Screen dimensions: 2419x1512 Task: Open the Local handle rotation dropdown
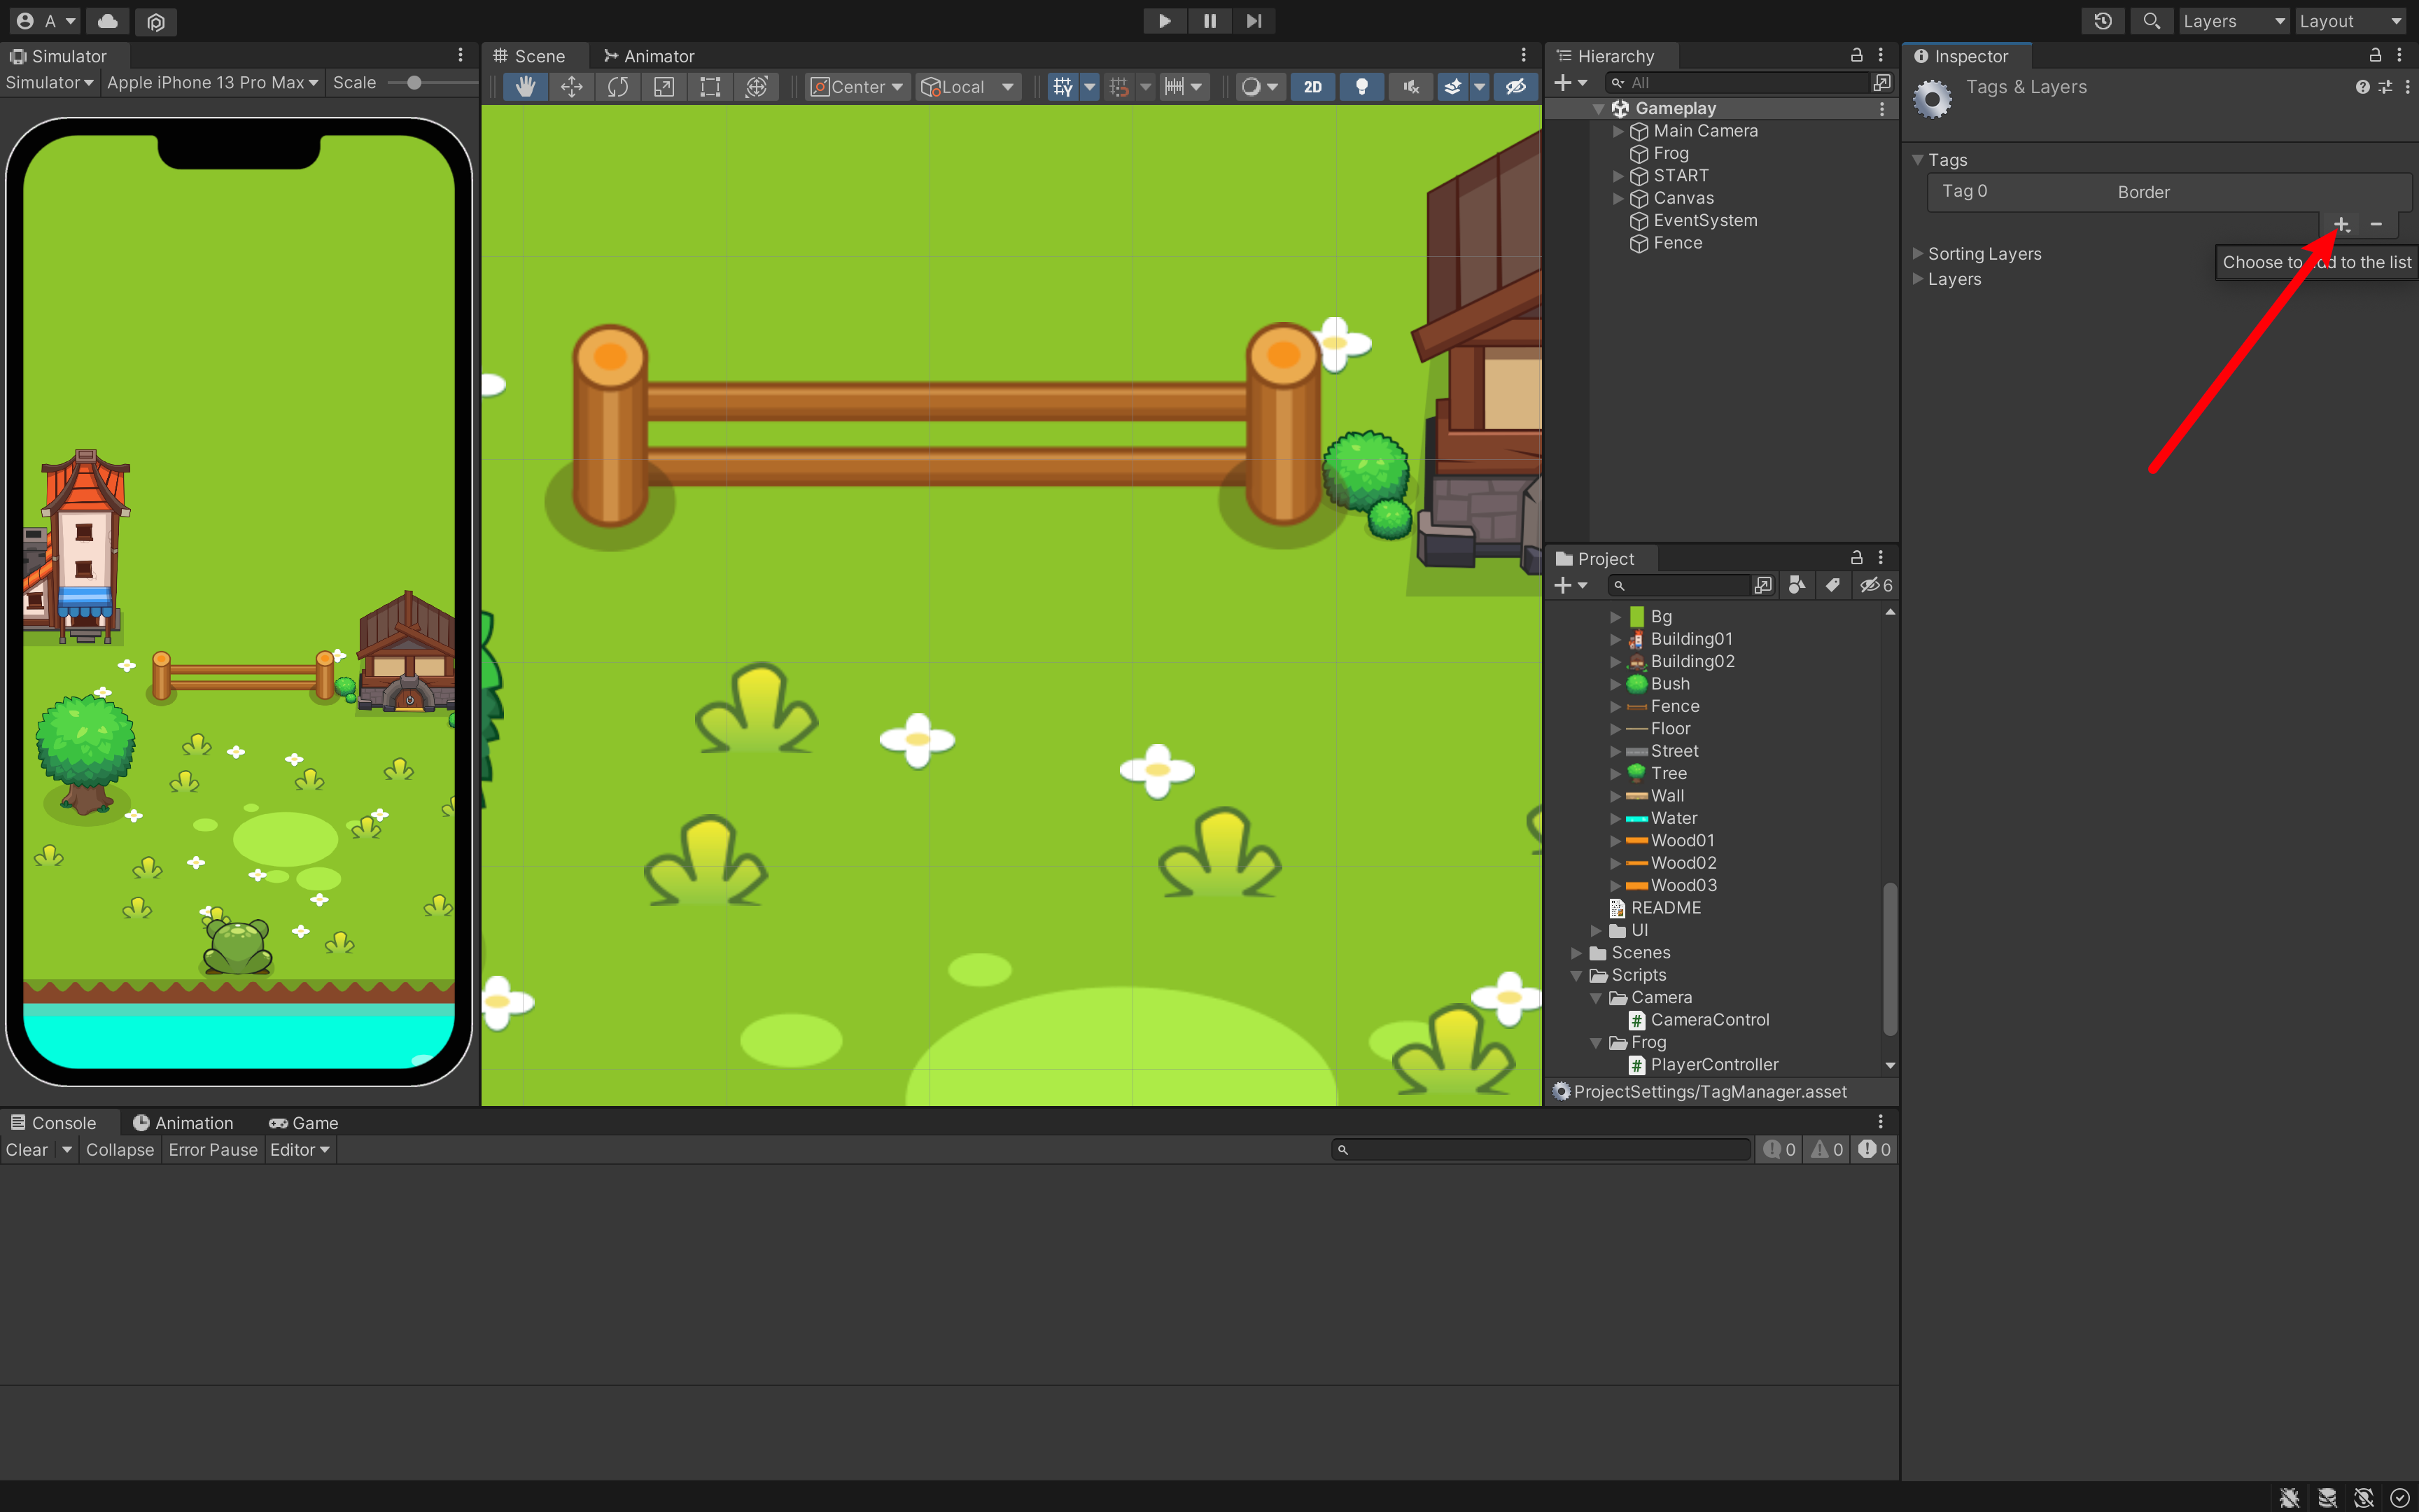point(967,87)
